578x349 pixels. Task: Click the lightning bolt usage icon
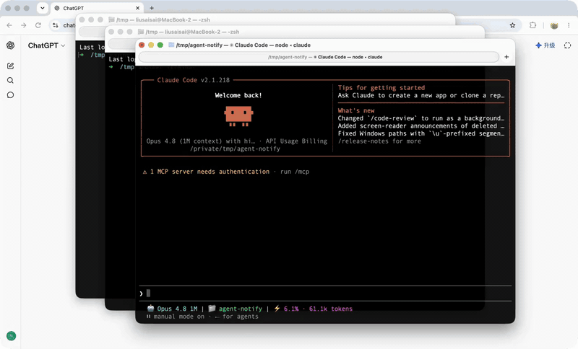[x=277, y=308]
